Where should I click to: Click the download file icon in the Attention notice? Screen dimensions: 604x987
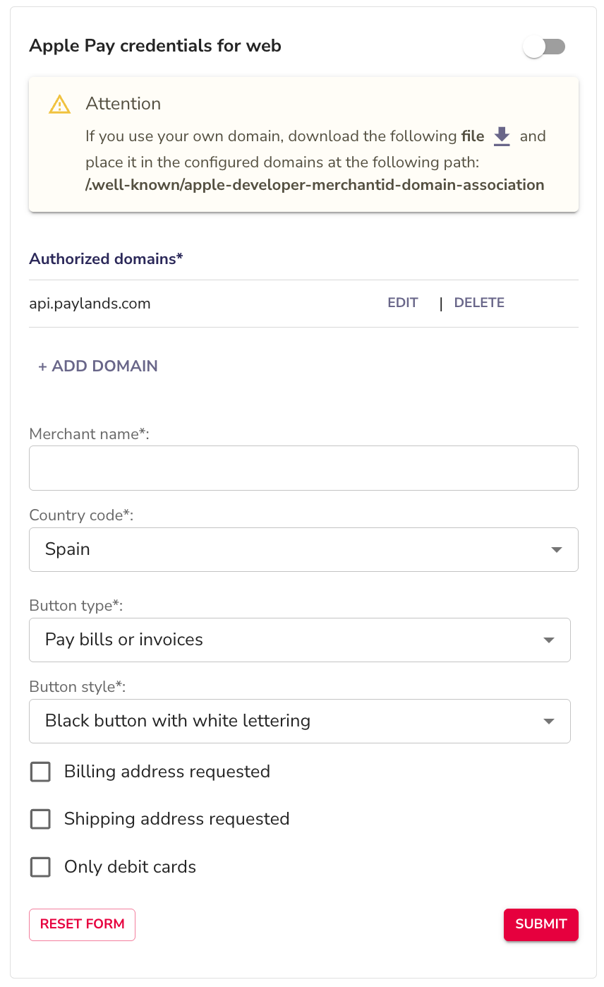[x=502, y=137]
